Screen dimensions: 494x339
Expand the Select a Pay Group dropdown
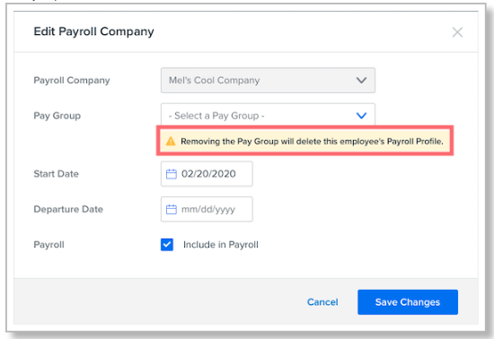pyautogui.click(x=268, y=115)
